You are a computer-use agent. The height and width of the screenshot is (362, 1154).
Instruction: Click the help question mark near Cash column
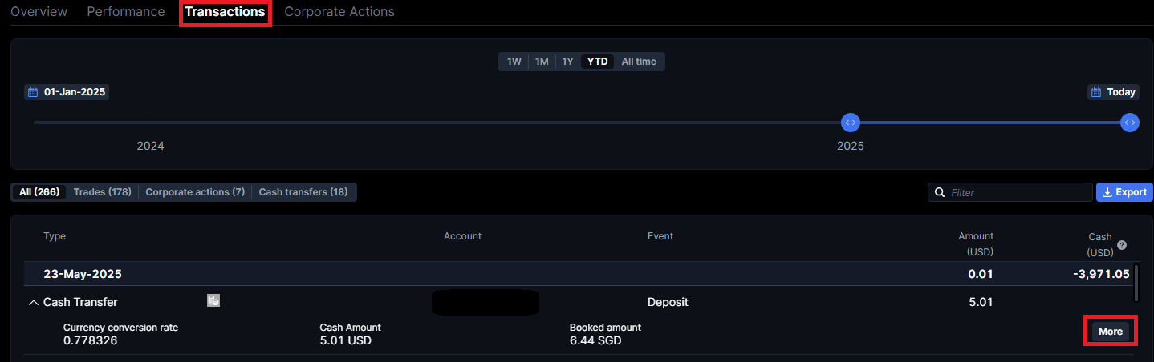(1122, 245)
